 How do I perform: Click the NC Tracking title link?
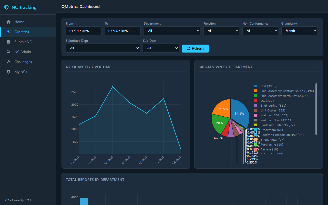pyautogui.click(x=24, y=7)
